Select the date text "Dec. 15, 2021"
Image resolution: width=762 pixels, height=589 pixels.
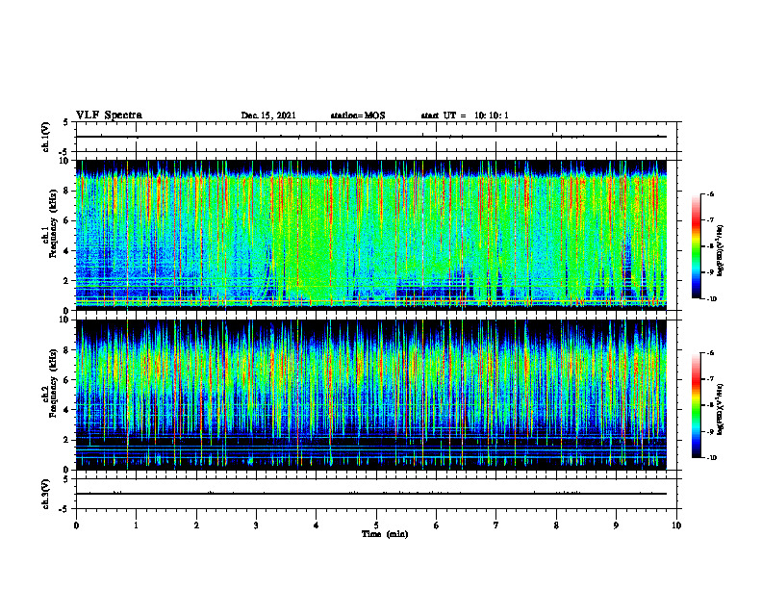tap(268, 115)
